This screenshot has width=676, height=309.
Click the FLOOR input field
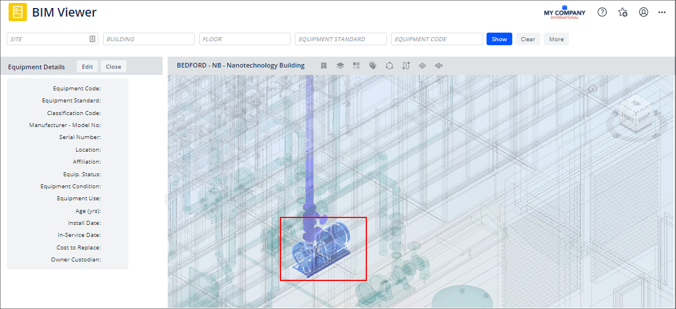245,39
